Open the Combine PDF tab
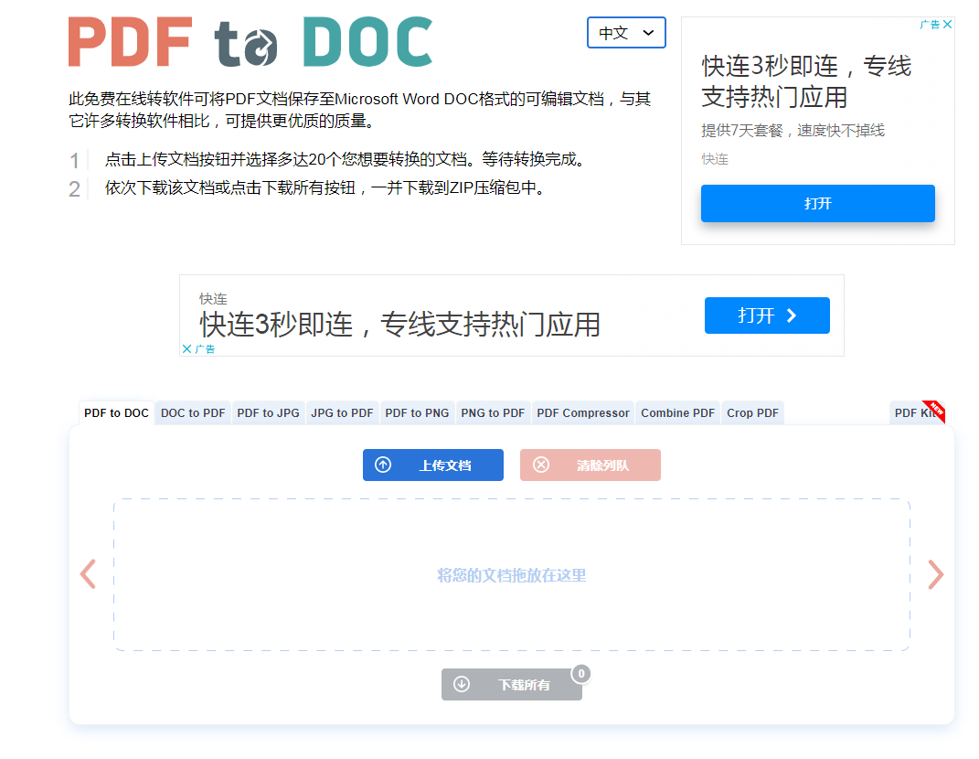Viewport: 979px width, 759px height. pyautogui.click(x=677, y=412)
